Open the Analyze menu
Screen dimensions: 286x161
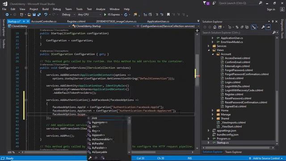coord(101,9)
